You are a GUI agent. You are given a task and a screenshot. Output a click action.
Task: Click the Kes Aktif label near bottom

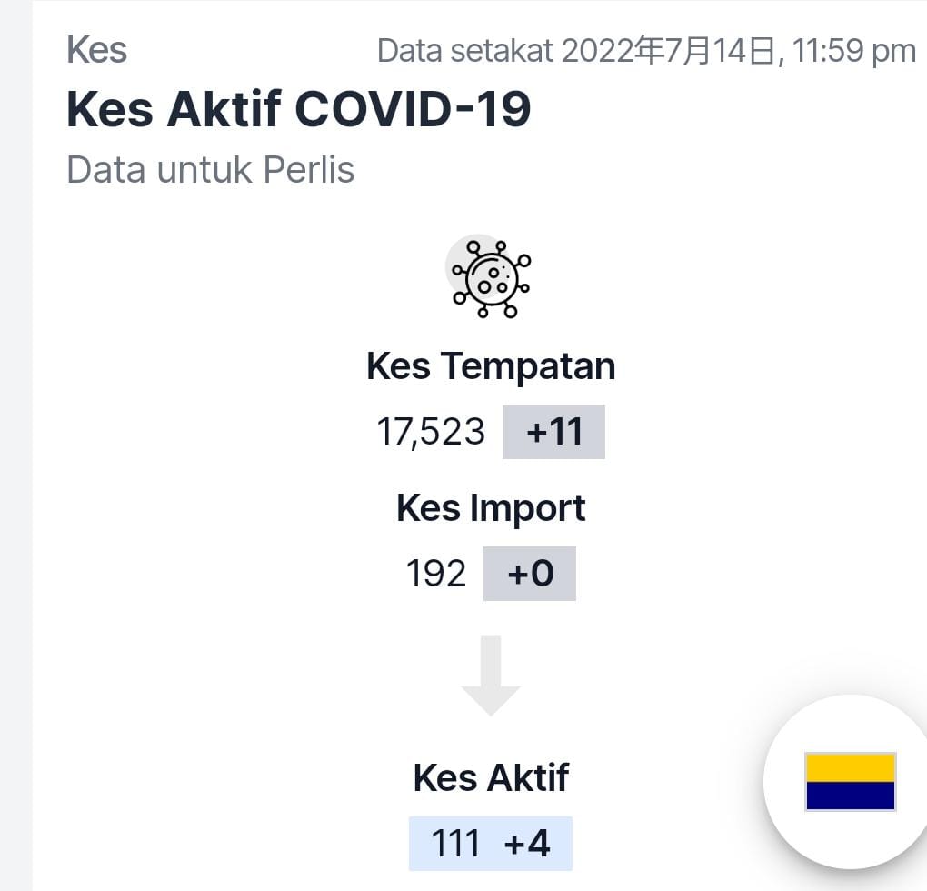point(491,778)
